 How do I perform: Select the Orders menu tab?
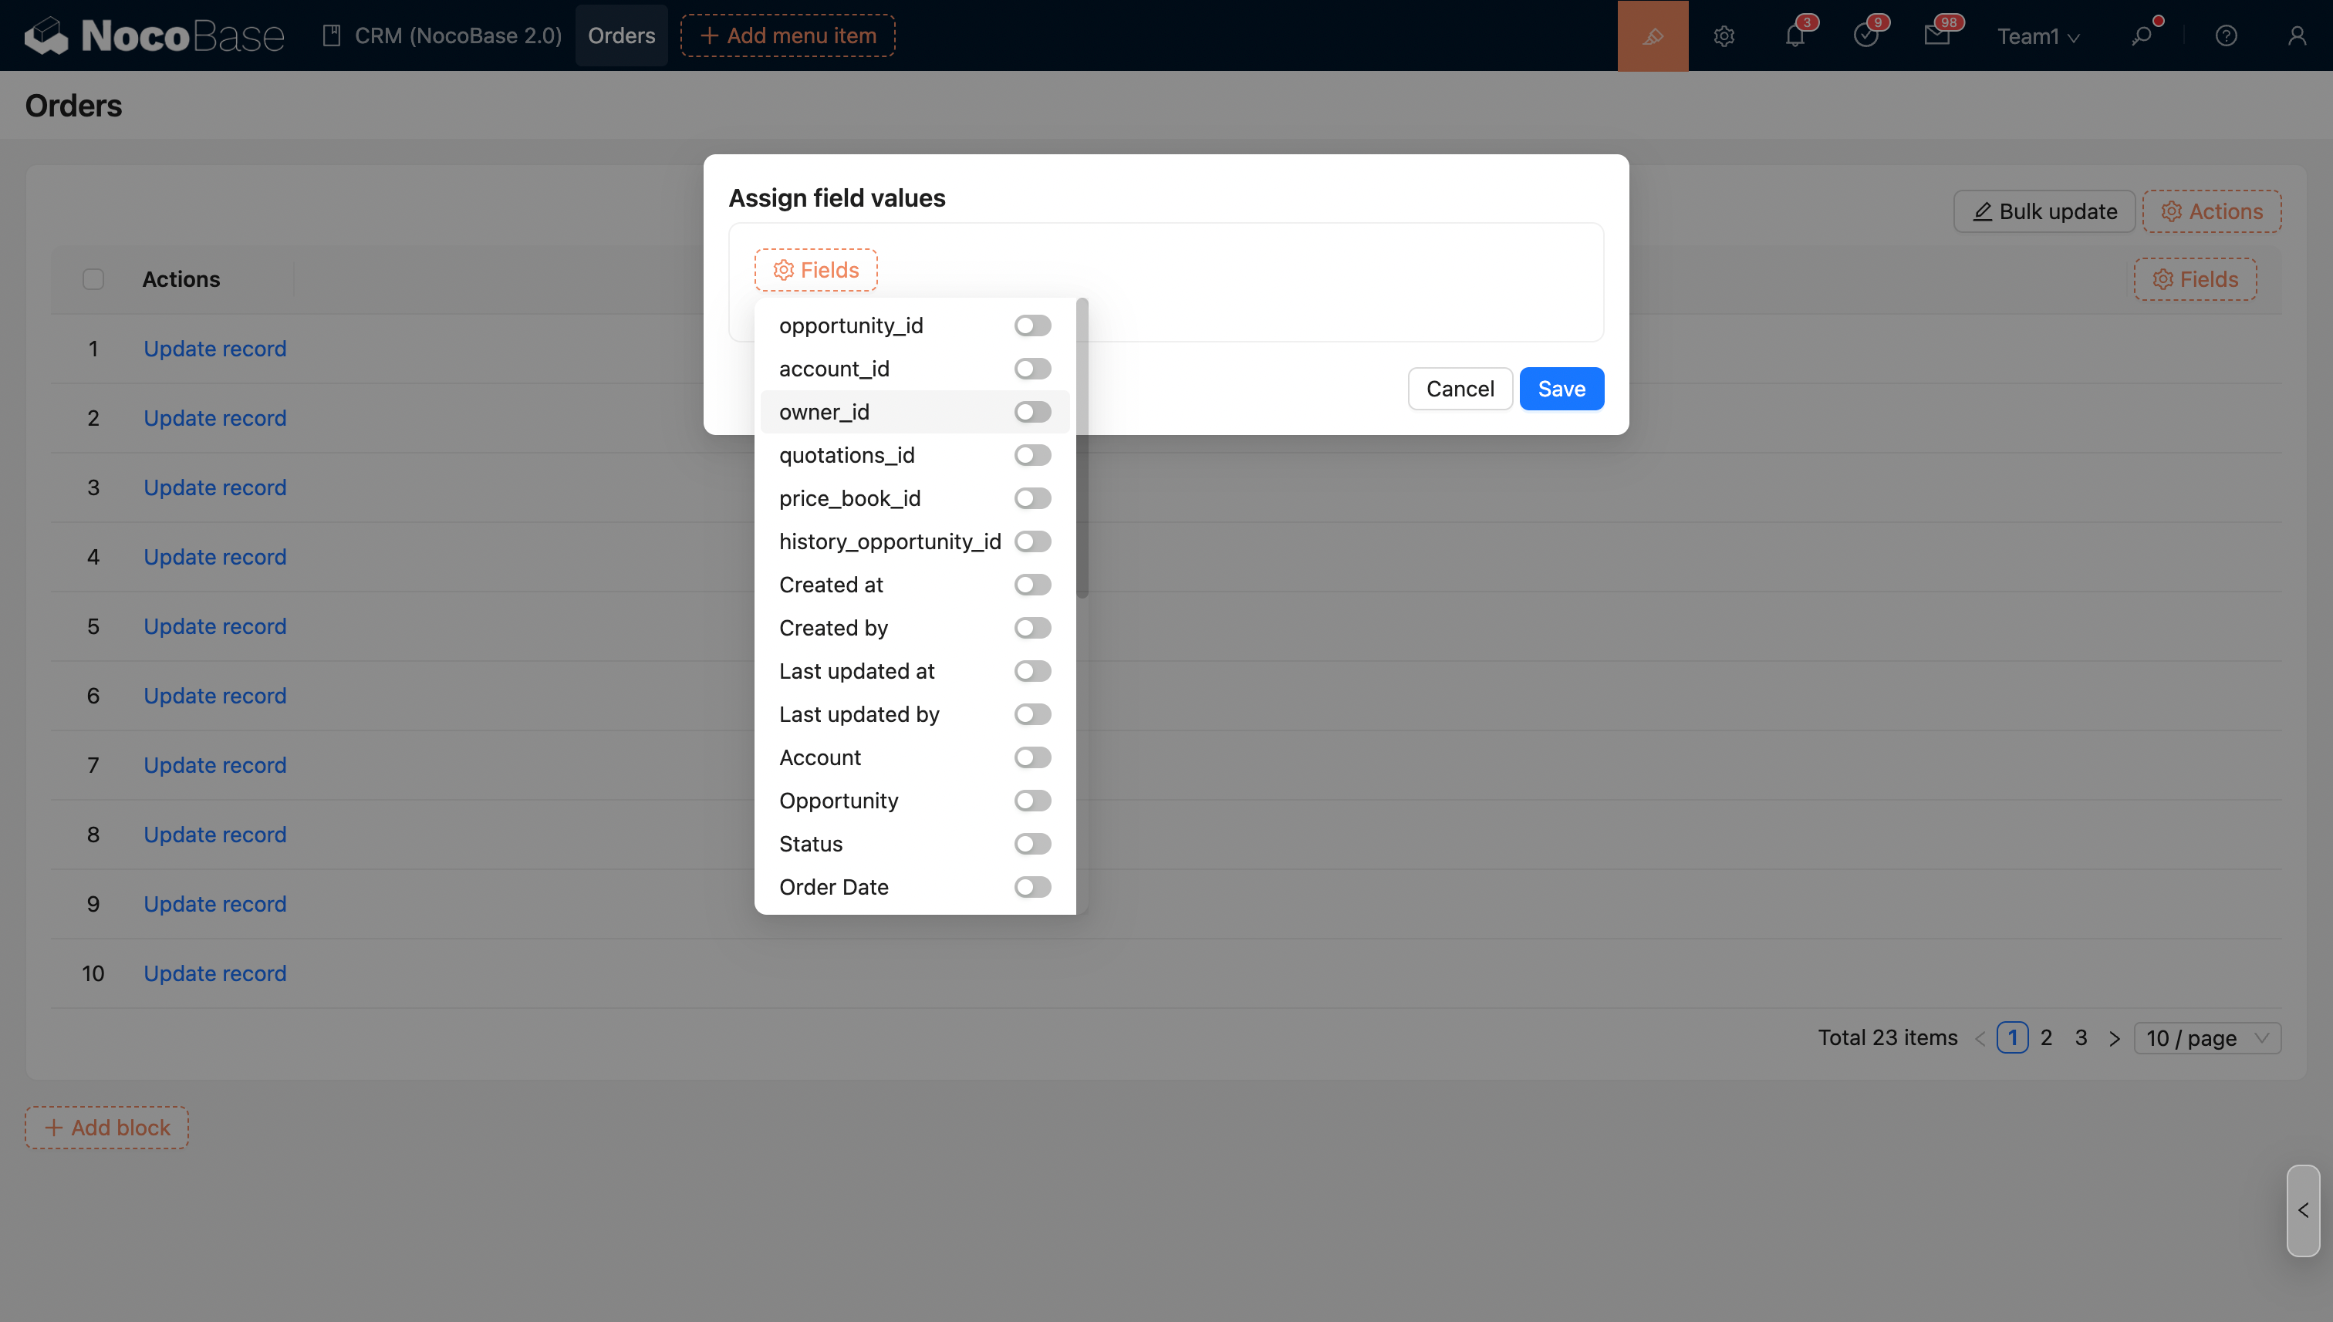[621, 35]
